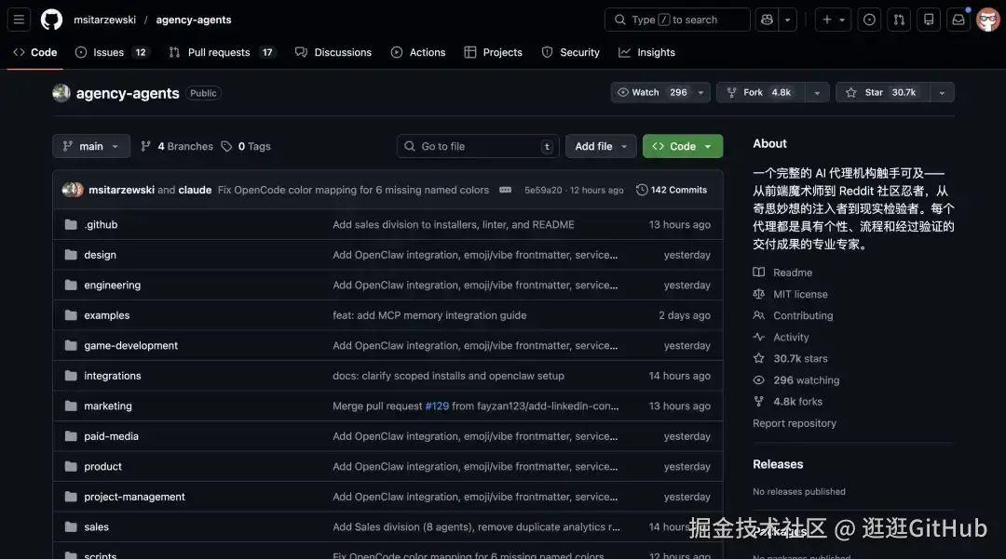Expand the Watch options arrow
The height and width of the screenshot is (559, 1006).
[700, 92]
